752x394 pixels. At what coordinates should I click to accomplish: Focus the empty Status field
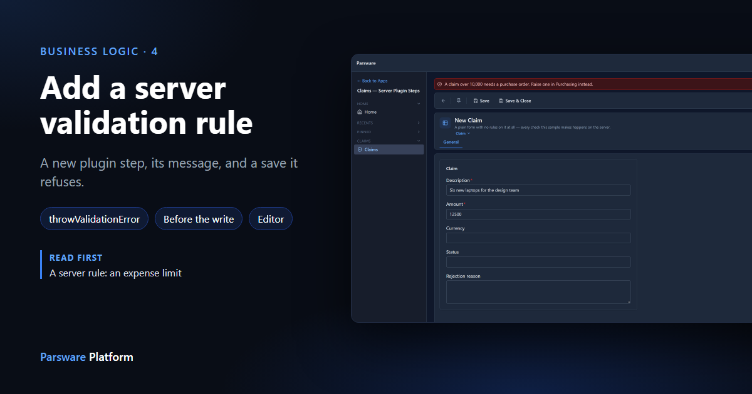click(538, 261)
